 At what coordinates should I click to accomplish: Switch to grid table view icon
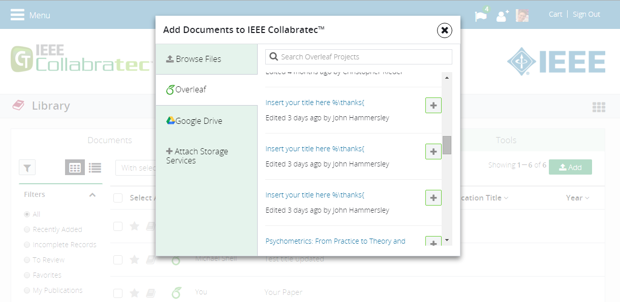click(75, 167)
